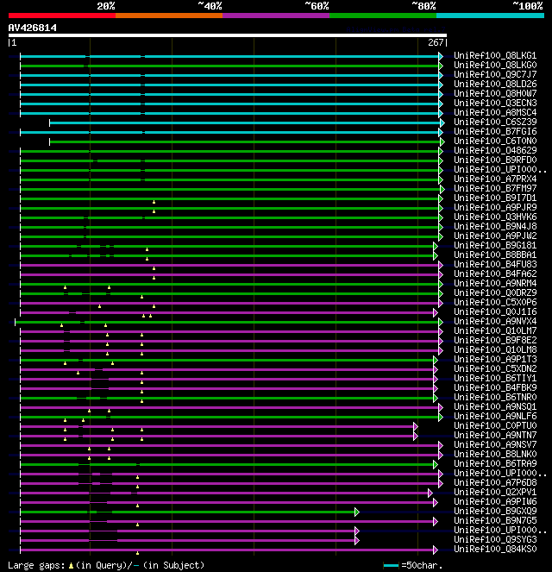The width and height of the screenshot is (552, 572).
Task: Open hit UniRef100_C6SZ39
Action: (495, 122)
